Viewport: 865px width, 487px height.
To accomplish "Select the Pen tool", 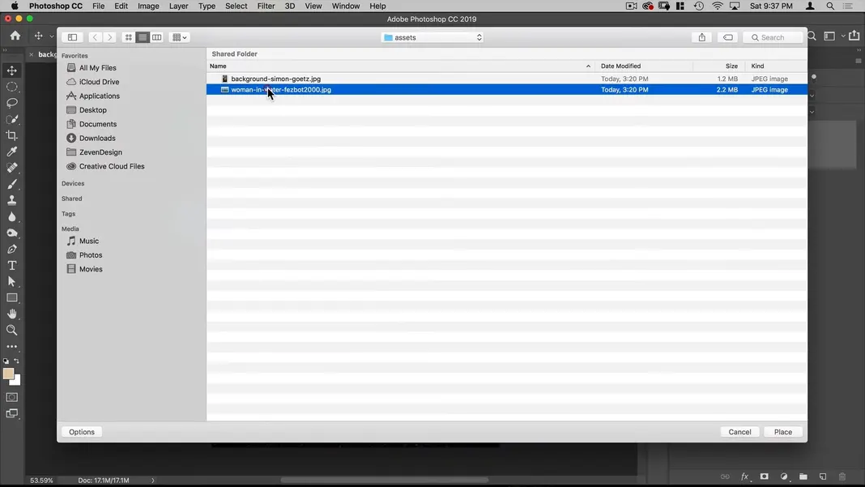I will [11, 249].
